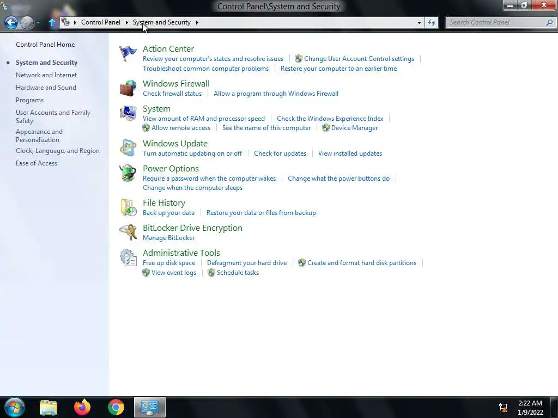The height and width of the screenshot is (418, 558).
Task: Open Change when the computer sleeps
Action: 192,188
